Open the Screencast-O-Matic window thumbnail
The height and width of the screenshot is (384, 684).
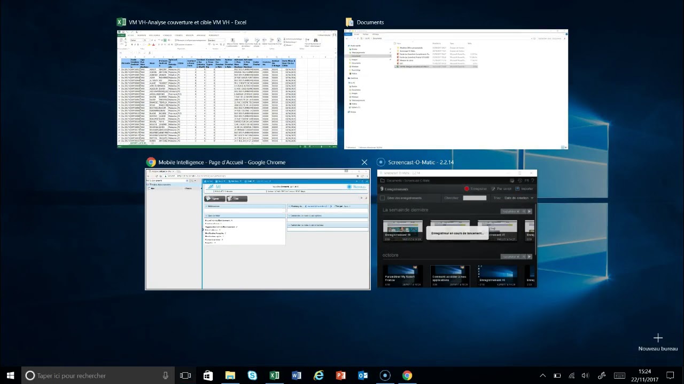[x=457, y=229]
